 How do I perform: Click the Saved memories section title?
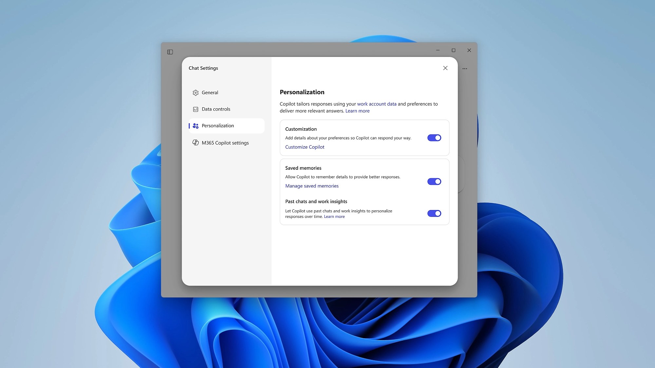coord(303,168)
